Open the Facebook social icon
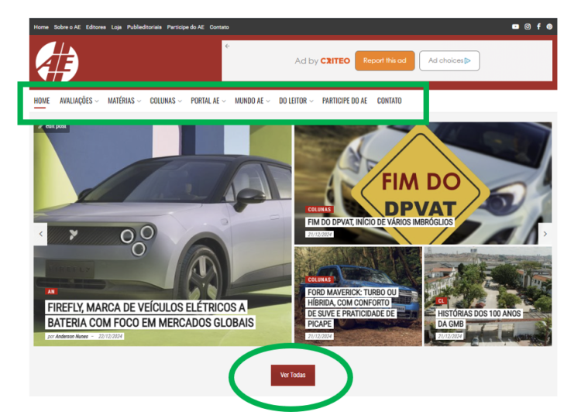Viewport: 581px width, 415px height. pos(538,27)
